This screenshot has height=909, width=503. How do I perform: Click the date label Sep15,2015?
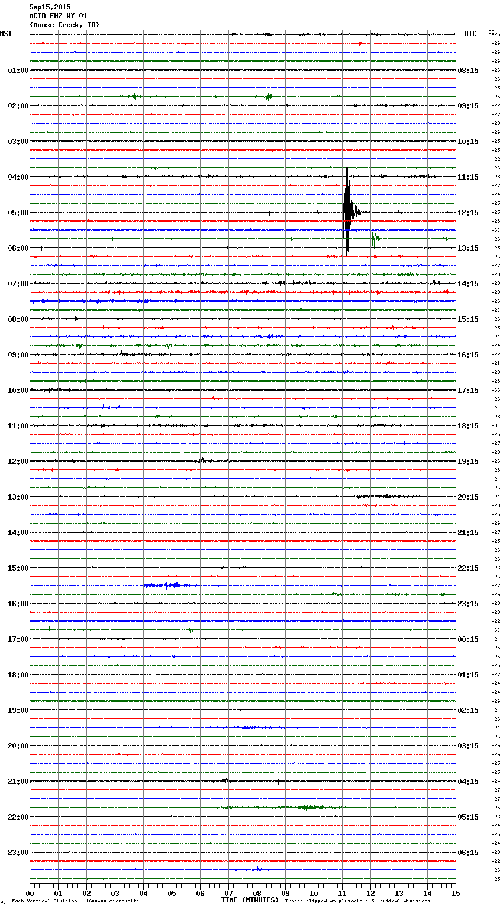(50, 7)
